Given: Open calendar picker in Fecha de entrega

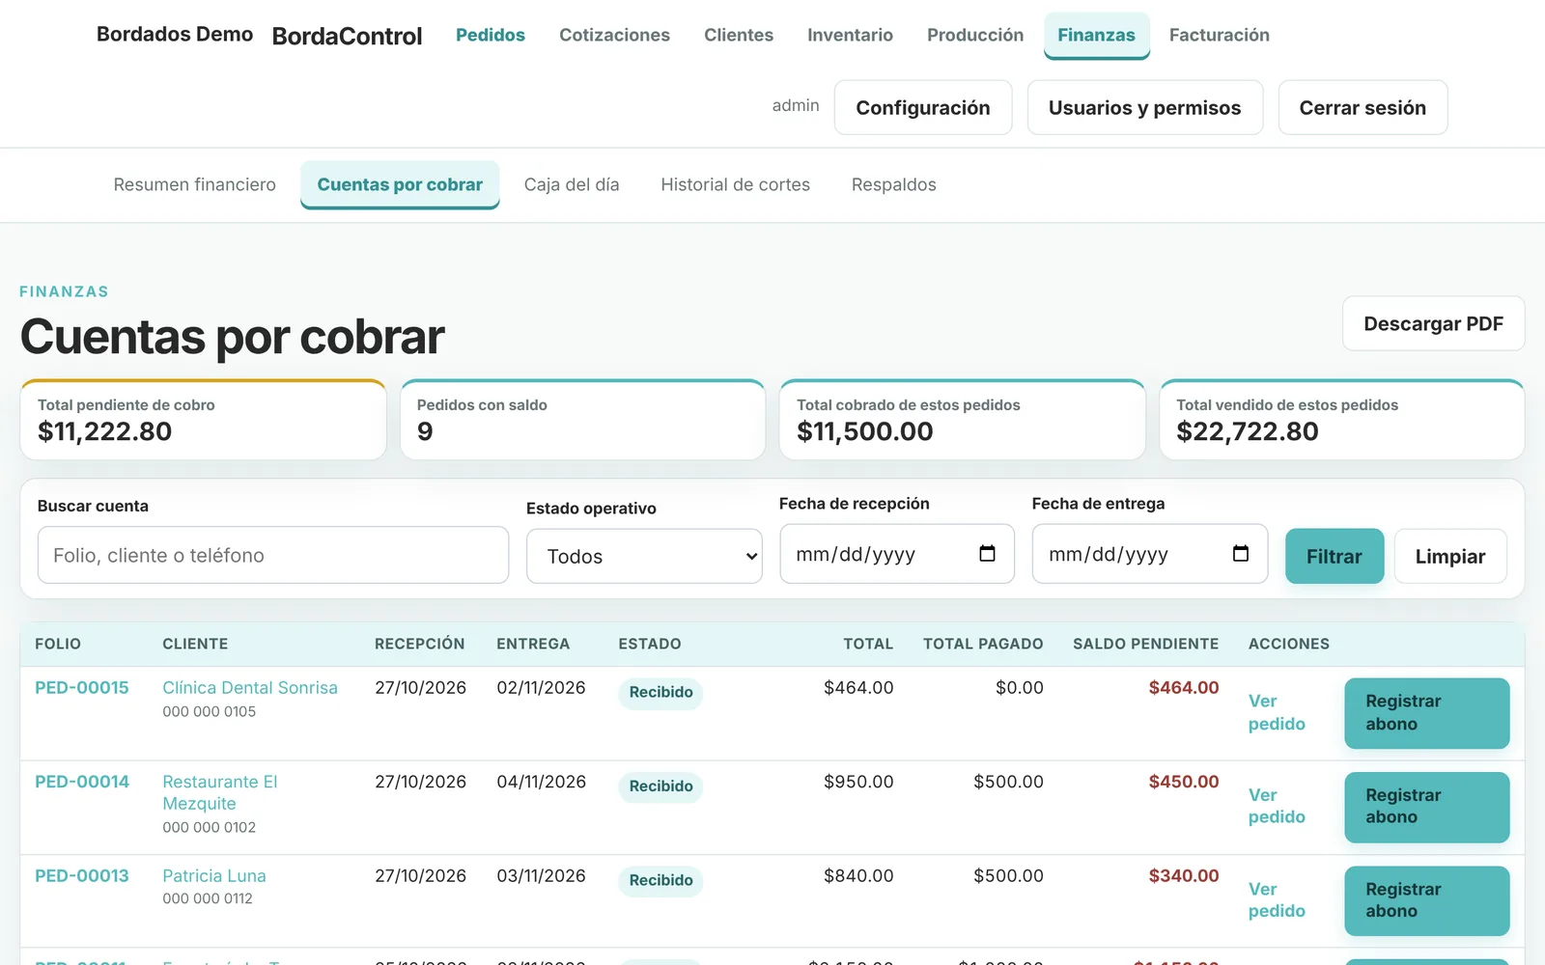Looking at the screenshot, I should pos(1241,554).
